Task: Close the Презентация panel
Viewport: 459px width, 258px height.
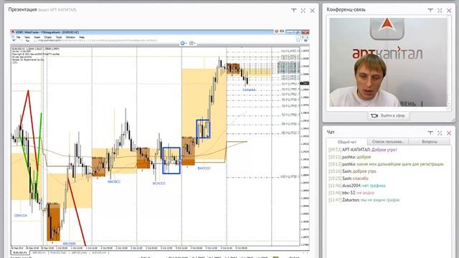Action: tap(313, 11)
